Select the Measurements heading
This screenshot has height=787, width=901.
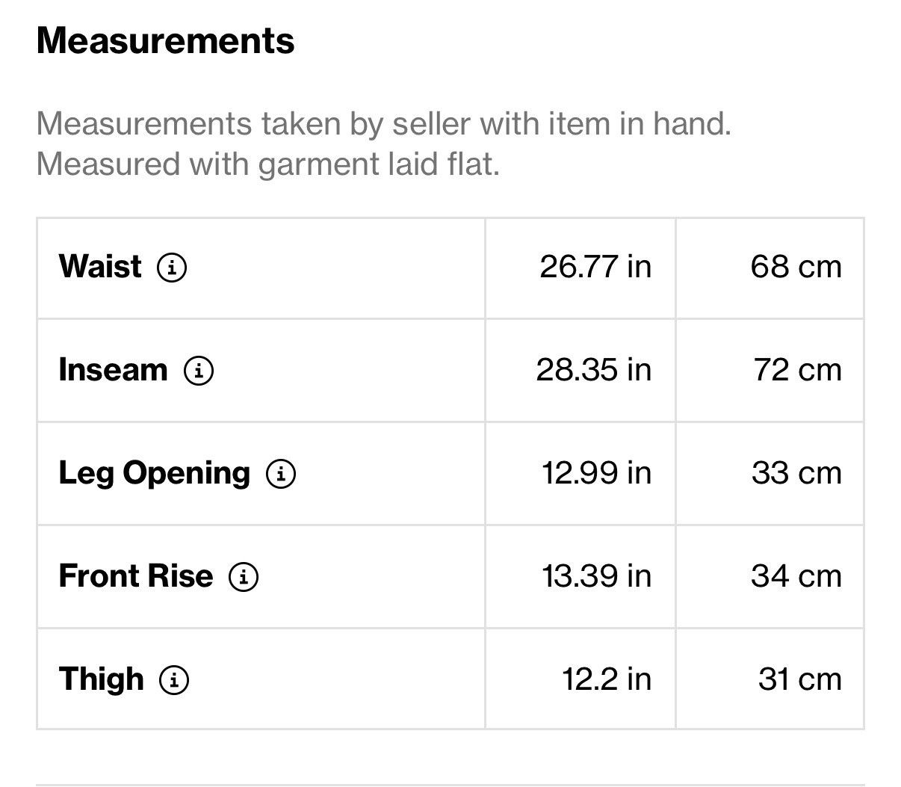coord(165,40)
